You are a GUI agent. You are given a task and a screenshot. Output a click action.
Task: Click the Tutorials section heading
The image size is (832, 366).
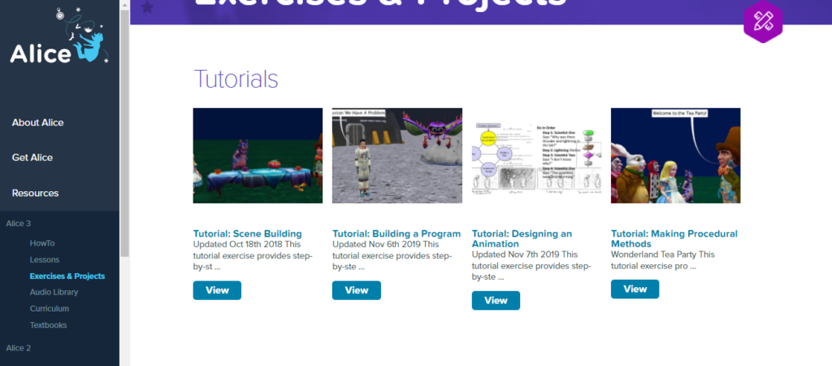coord(236,79)
